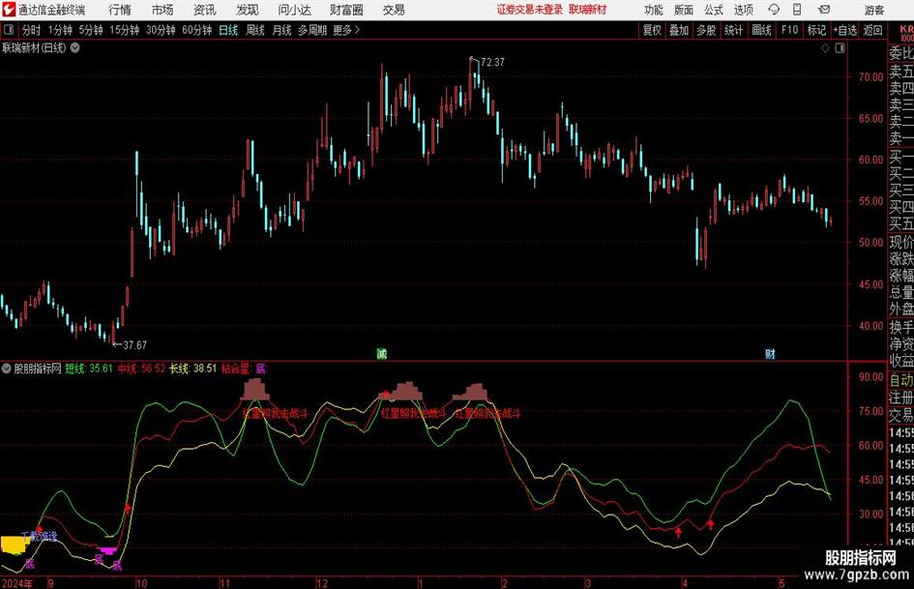Open the 财富圈 menu

pos(346,10)
